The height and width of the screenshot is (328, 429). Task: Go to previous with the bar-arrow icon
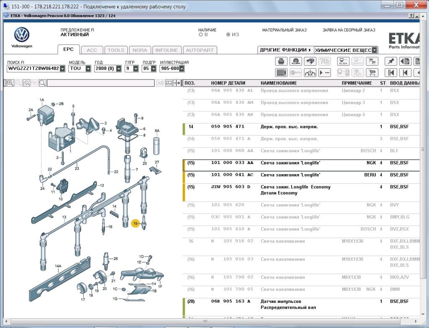[405, 73]
